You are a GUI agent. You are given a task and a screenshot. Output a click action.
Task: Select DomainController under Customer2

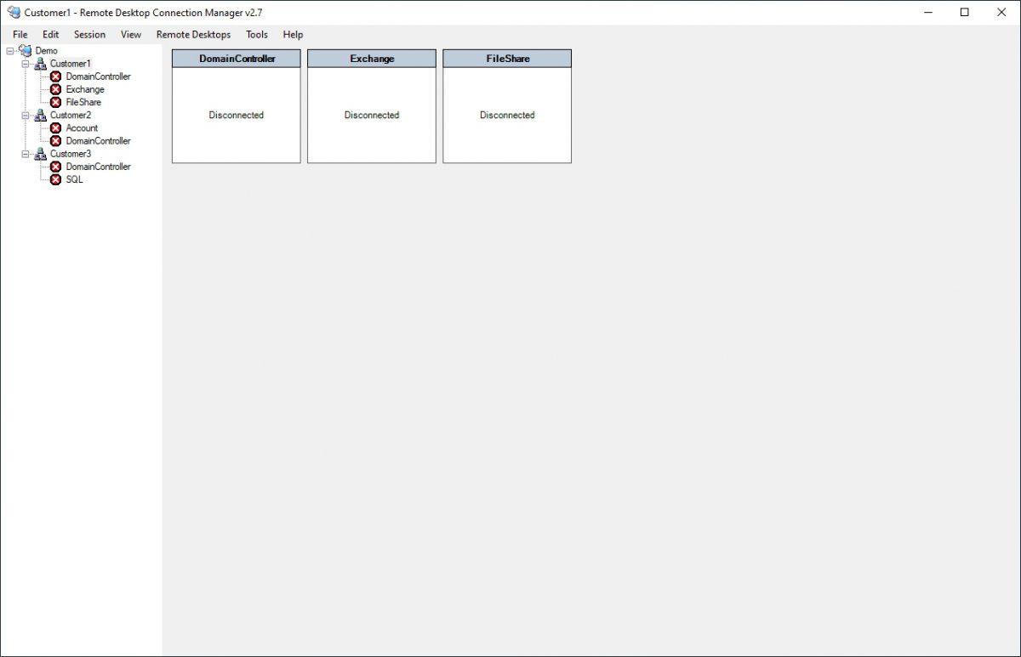100,140
